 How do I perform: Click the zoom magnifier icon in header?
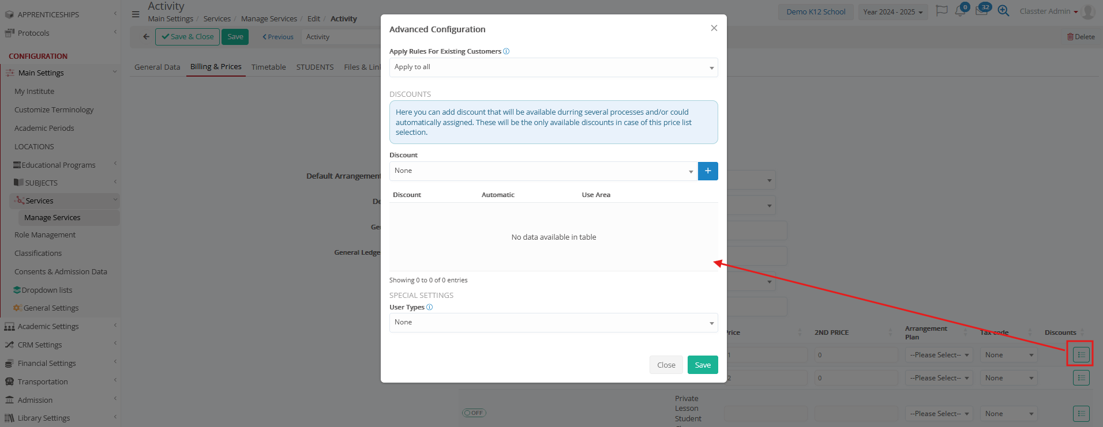point(1003,11)
